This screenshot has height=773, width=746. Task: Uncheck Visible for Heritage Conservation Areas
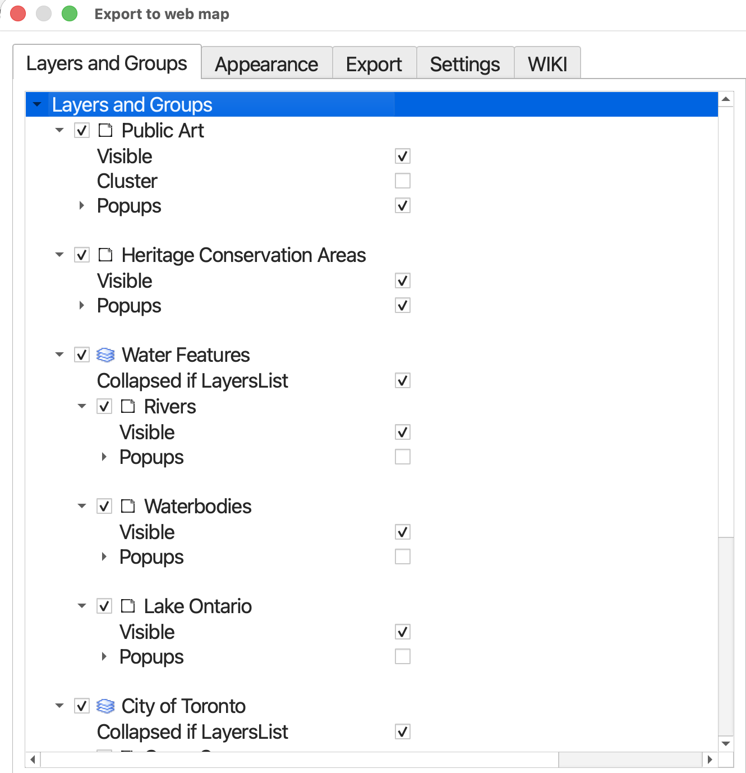tap(403, 281)
